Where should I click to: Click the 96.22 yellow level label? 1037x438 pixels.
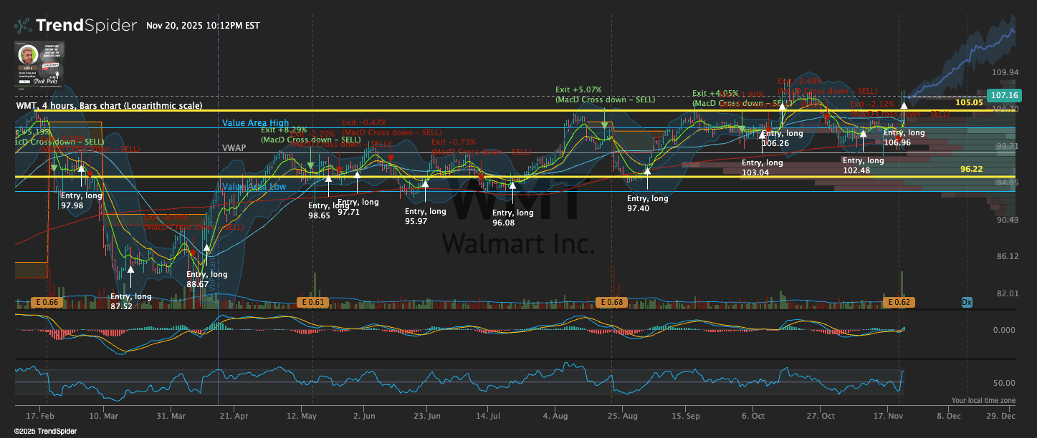point(971,169)
